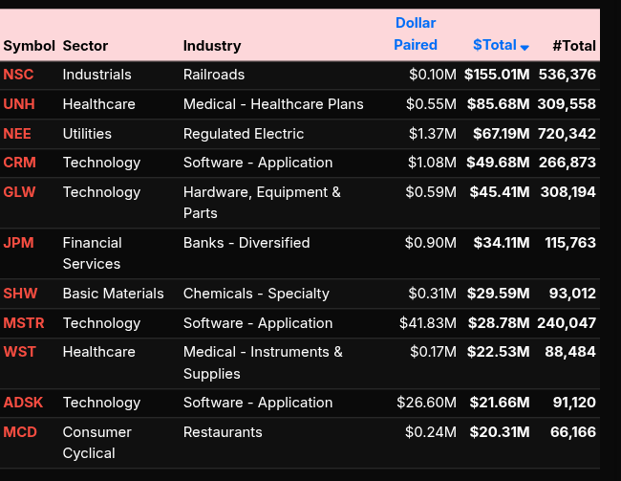Viewport: 621px width, 481px height.
Task: Open the MCD ticker link
Action: pos(20,432)
